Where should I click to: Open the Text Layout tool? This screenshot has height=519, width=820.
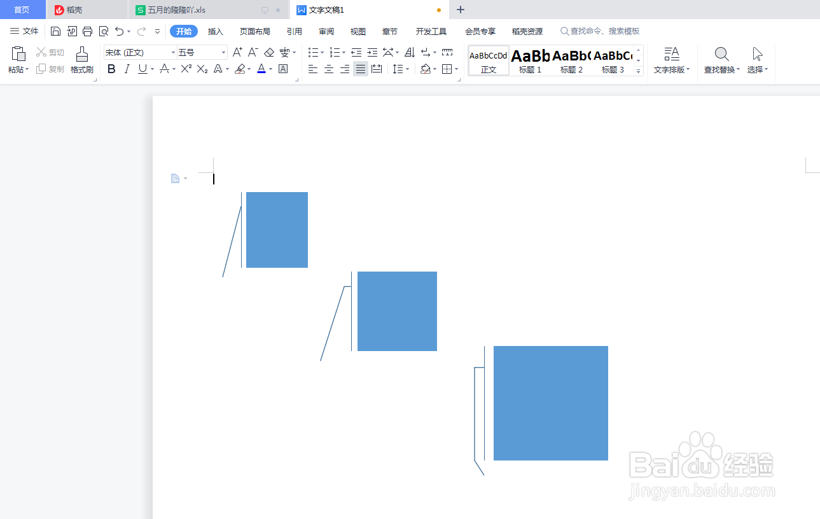672,60
